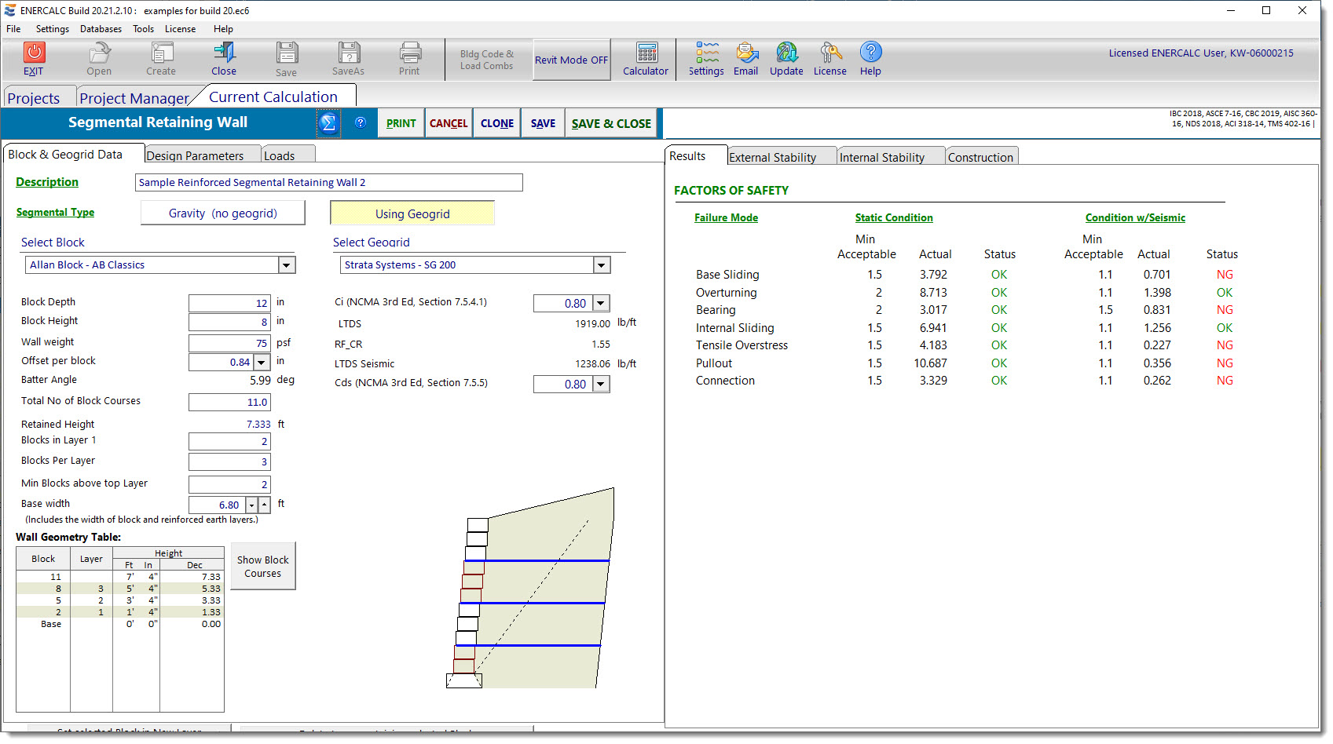Open the Strata Systems geogrid dropdown
The height and width of the screenshot is (744, 1333).
click(x=602, y=265)
